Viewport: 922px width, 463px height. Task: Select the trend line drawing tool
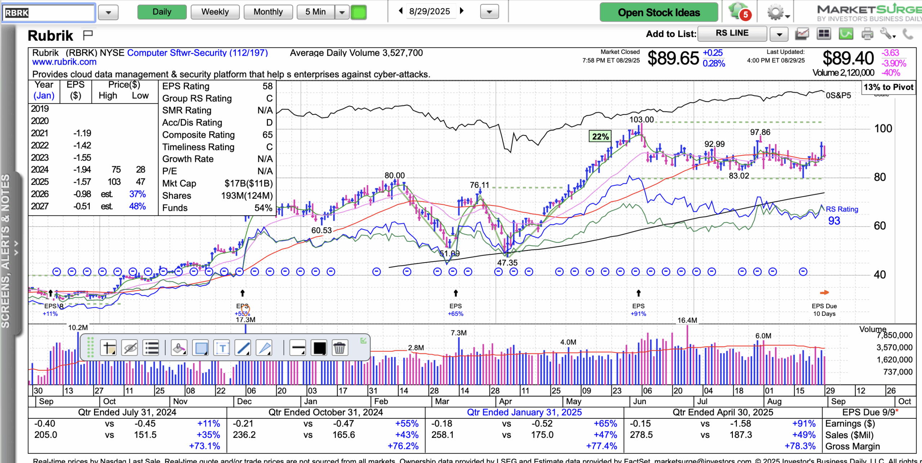pyautogui.click(x=243, y=348)
